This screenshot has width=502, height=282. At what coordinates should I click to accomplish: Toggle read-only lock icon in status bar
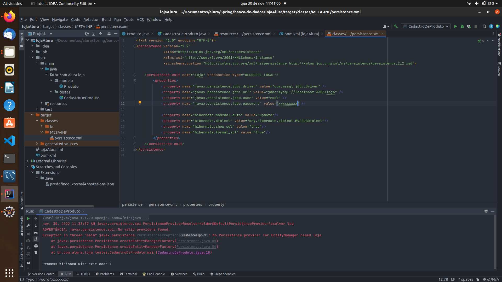[x=478, y=279]
